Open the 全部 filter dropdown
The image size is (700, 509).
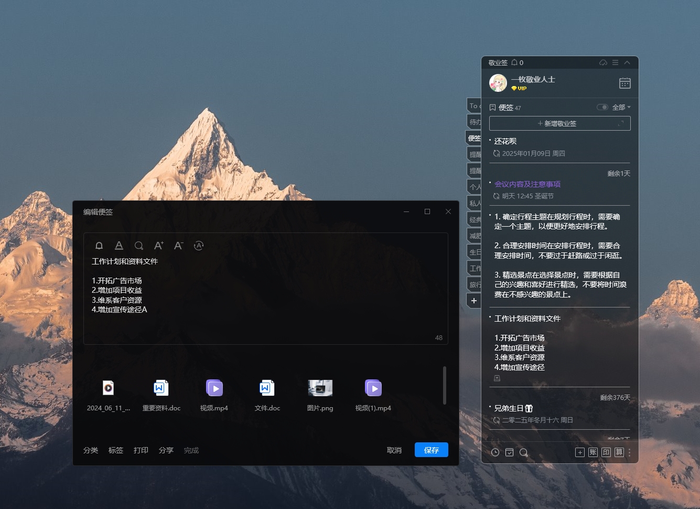pos(621,107)
